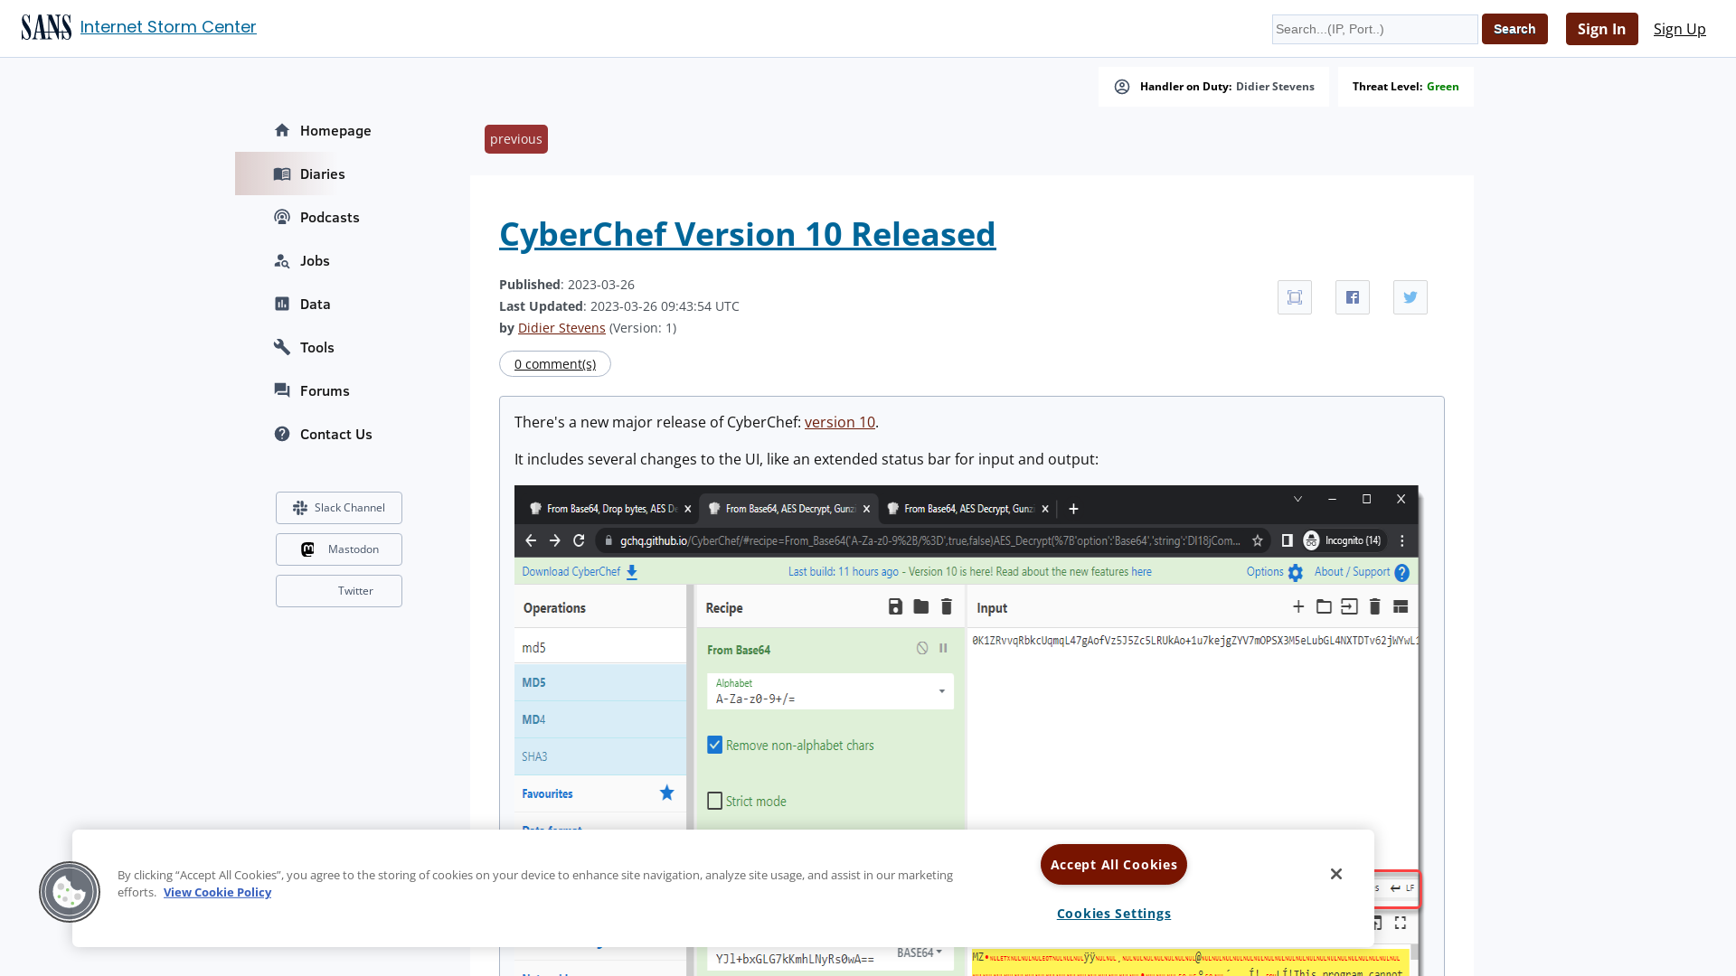Open the CyberChef Version 10 Released title
The width and height of the screenshot is (1736, 976).
point(748,234)
